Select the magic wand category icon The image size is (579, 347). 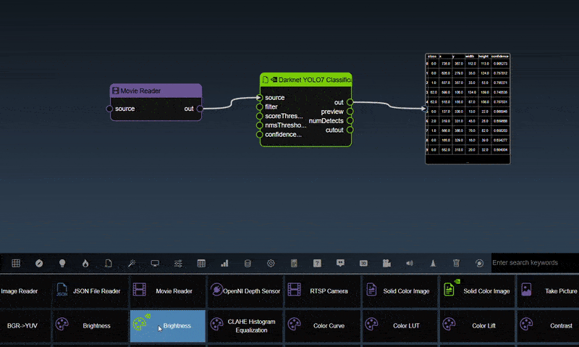tap(132, 263)
